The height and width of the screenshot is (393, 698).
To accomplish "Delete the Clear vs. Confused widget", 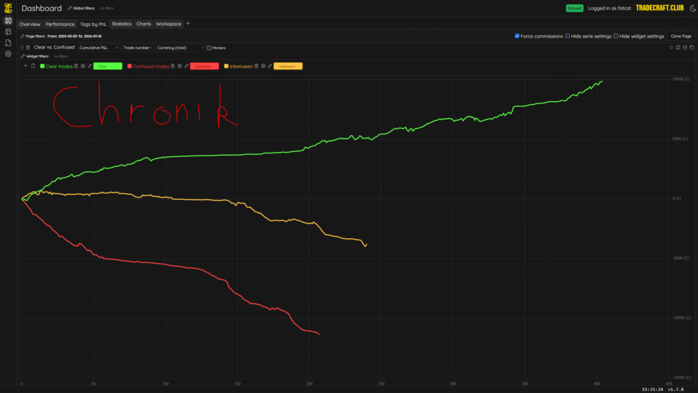I will pyautogui.click(x=28, y=48).
